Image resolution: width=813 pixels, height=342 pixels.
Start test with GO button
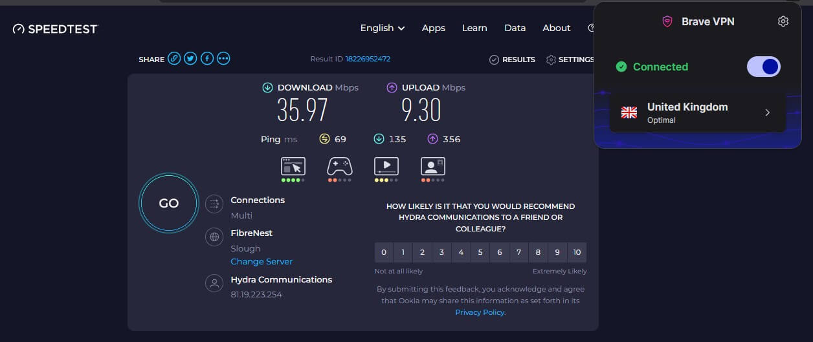click(169, 203)
